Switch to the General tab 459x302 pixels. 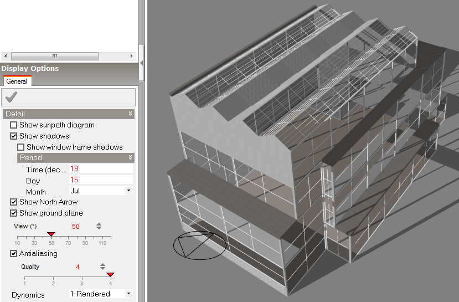[x=17, y=81]
